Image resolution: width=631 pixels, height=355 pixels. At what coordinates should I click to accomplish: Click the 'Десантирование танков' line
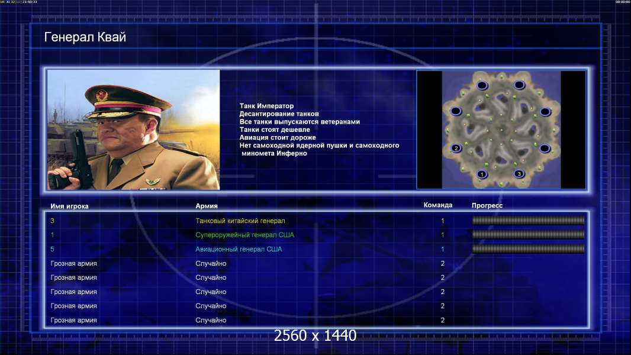click(x=279, y=114)
